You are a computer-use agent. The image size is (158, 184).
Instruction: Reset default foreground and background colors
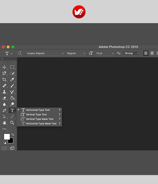click(5, 143)
